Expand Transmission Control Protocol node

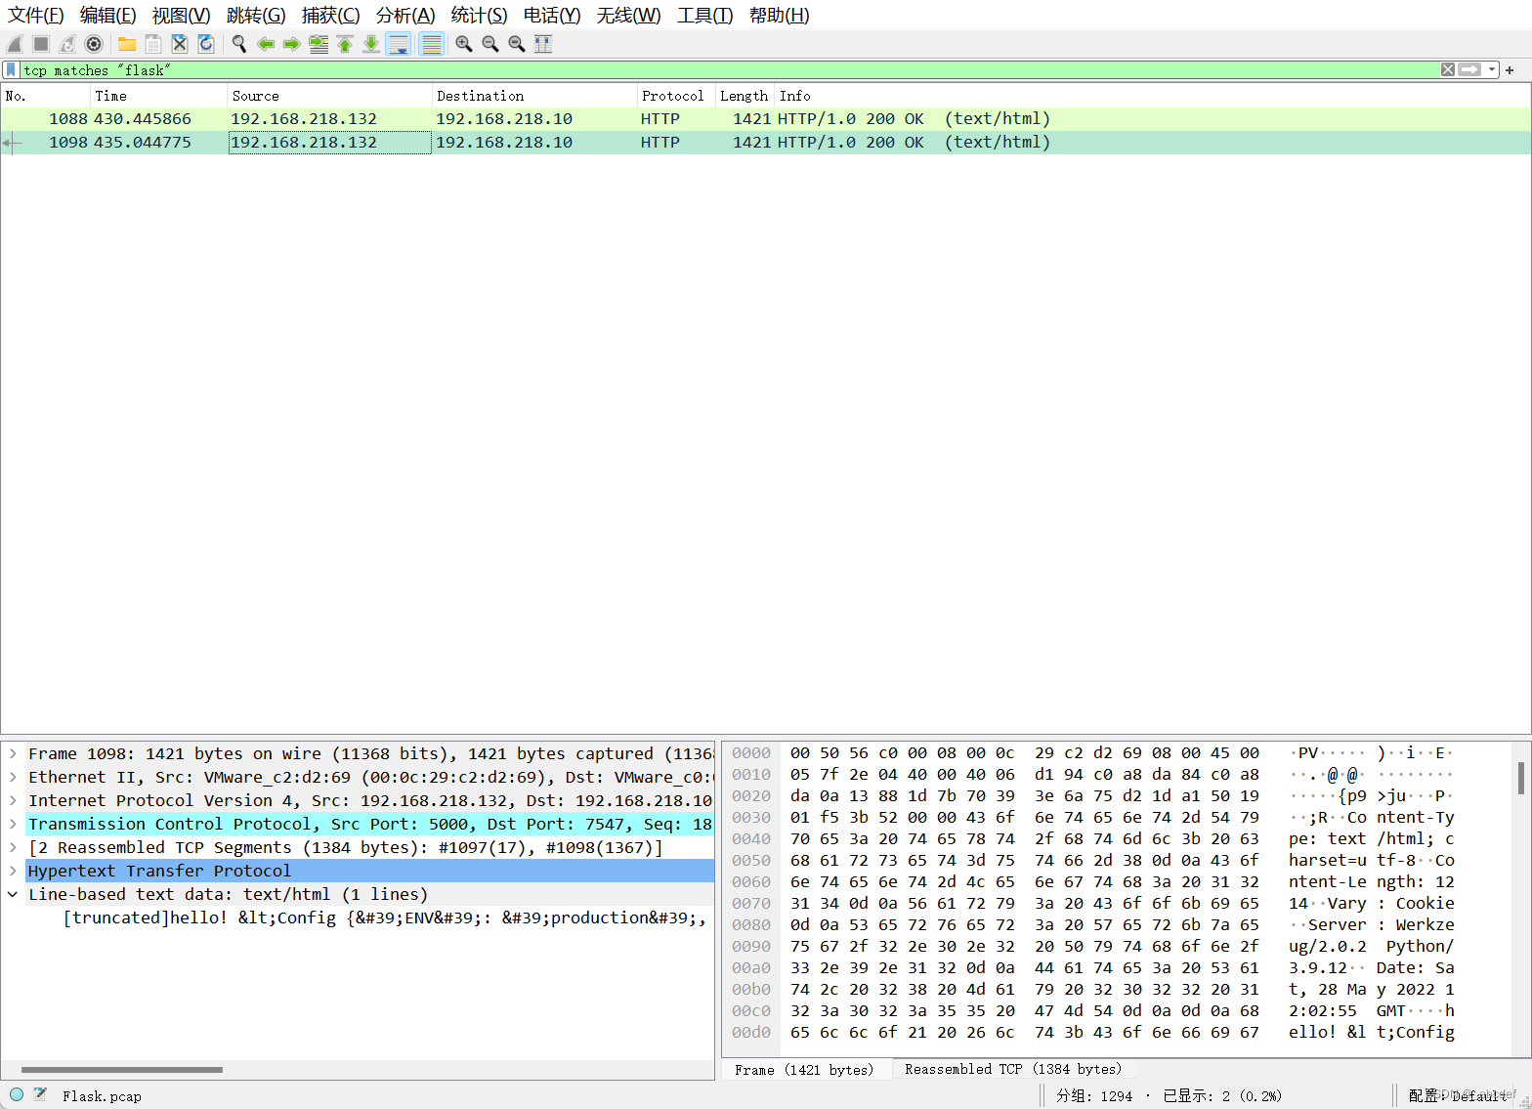[x=13, y=824]
